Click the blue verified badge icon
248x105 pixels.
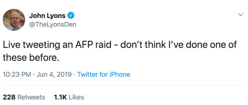point(71,16)
